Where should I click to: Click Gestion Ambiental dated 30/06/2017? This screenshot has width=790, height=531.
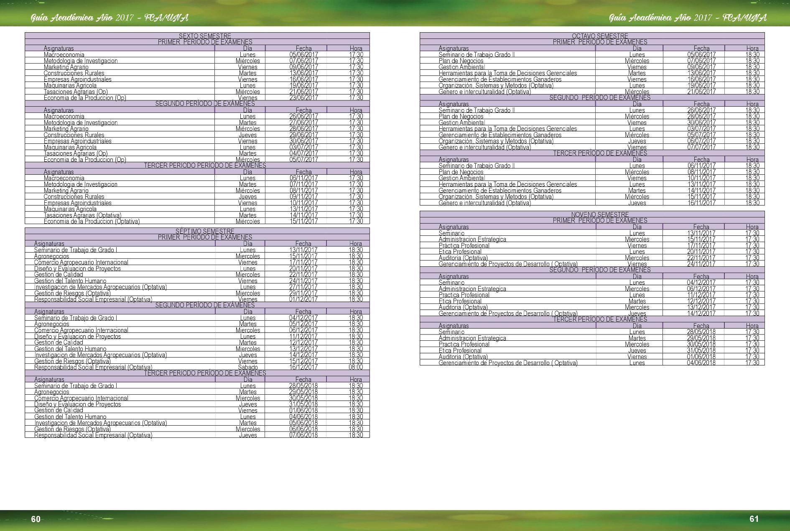point(462,123)
